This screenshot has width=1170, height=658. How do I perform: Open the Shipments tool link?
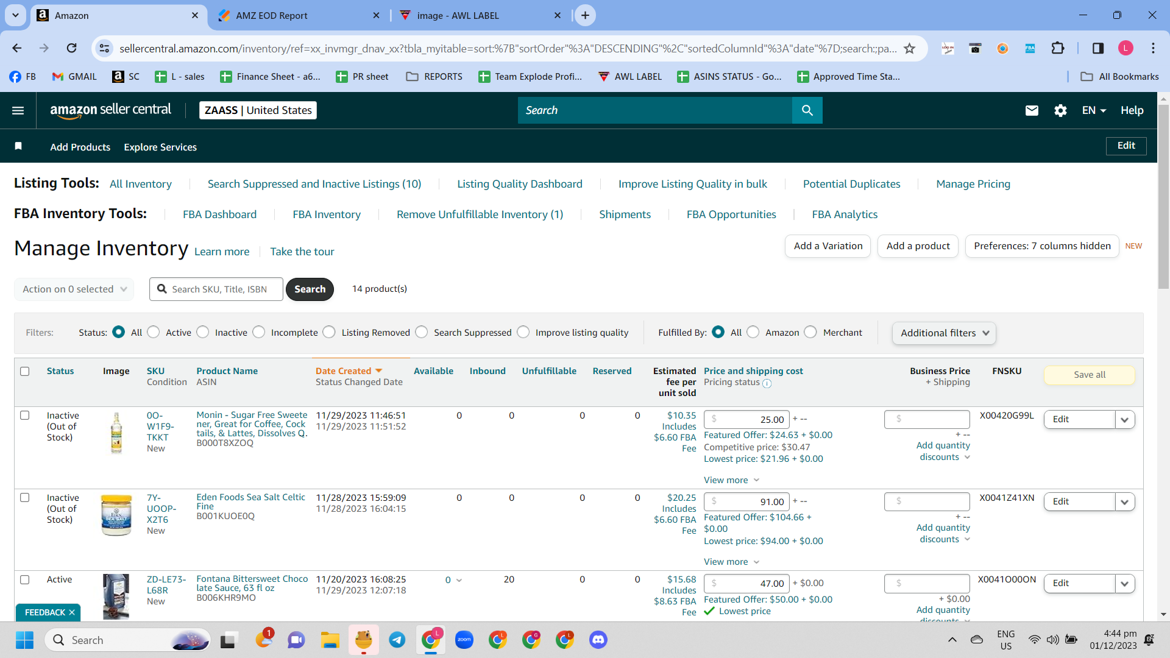tap(625, 214)
